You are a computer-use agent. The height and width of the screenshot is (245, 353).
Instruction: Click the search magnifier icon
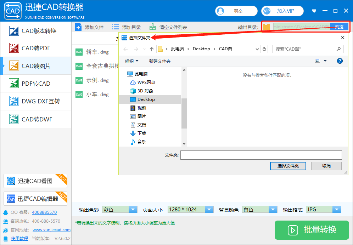coord(338,49)
